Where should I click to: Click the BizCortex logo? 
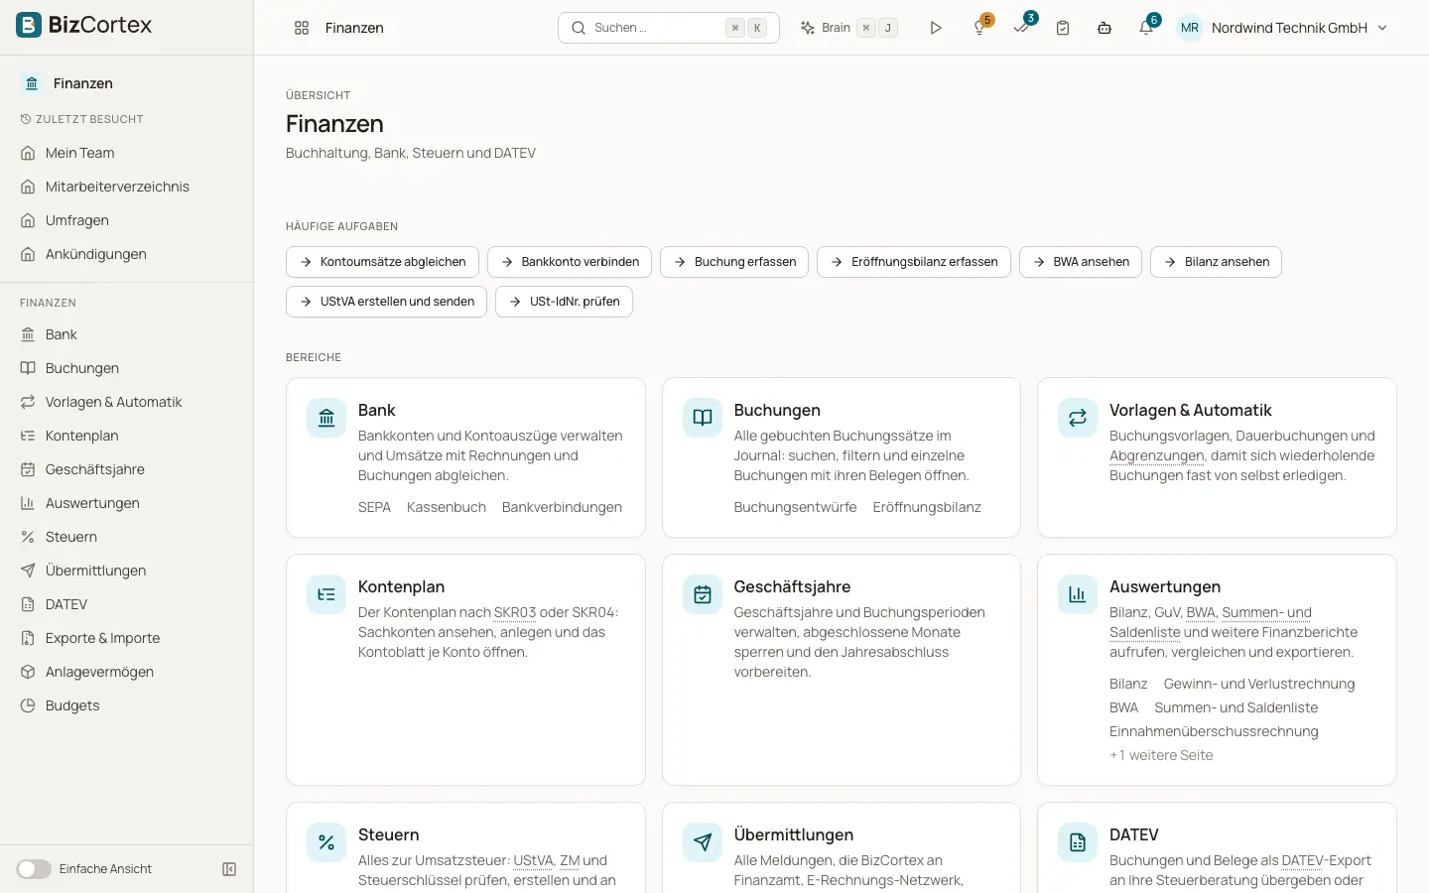pos(84,25)
